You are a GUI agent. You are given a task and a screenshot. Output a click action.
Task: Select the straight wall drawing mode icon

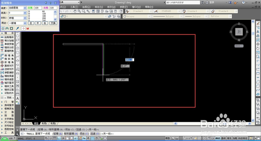tap(3, 29)
